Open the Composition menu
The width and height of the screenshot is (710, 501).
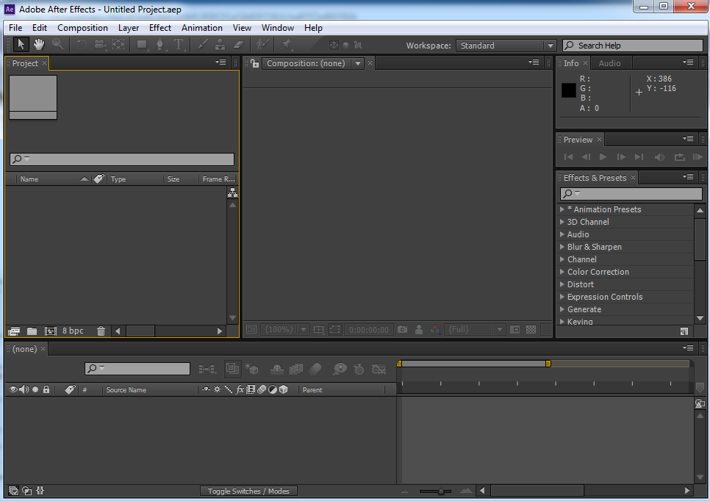coord(82,28)
